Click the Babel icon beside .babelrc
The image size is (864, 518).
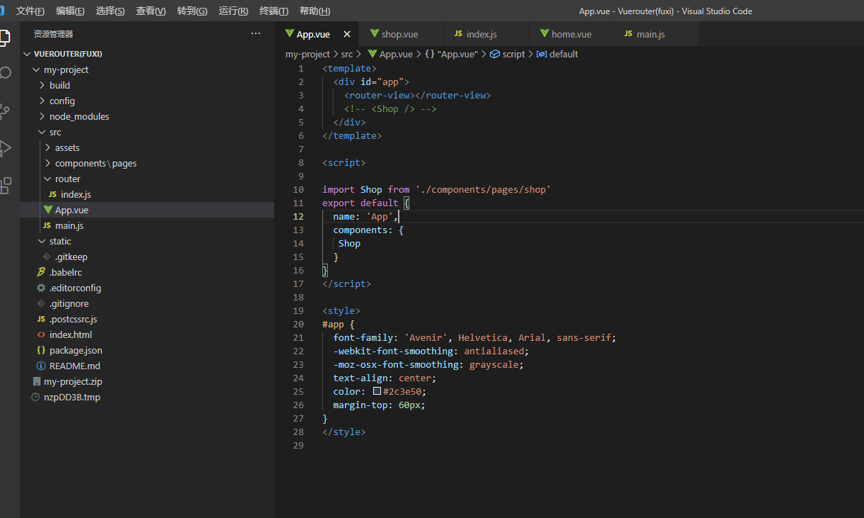click(41, 272)
